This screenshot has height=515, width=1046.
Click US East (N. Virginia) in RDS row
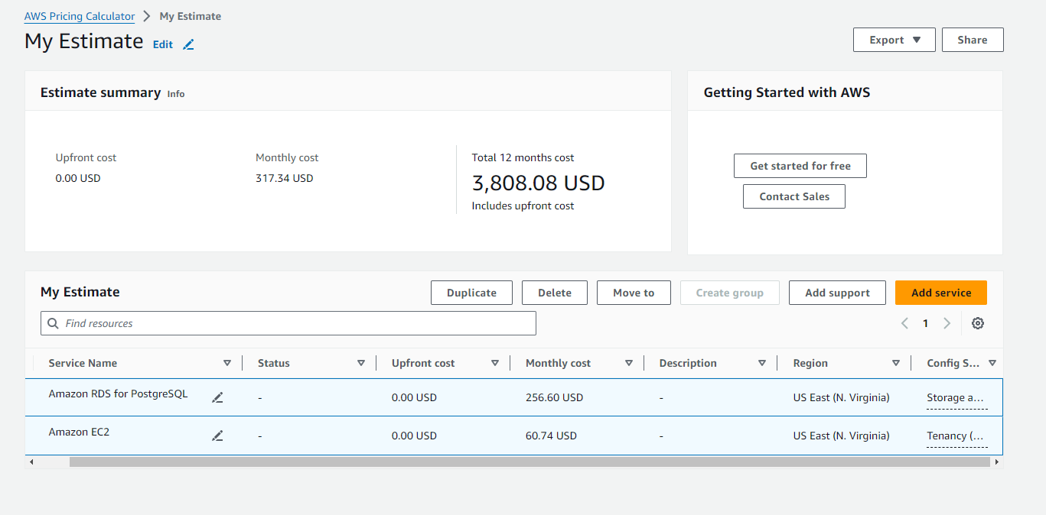pos(841,397)
